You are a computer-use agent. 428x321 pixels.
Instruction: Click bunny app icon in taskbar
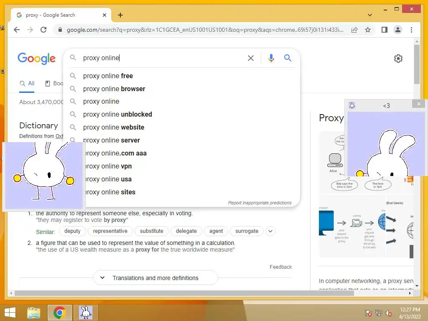tap(85, 313)
